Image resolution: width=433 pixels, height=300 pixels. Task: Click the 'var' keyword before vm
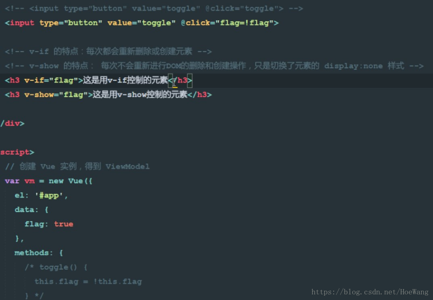coord(12,181)
